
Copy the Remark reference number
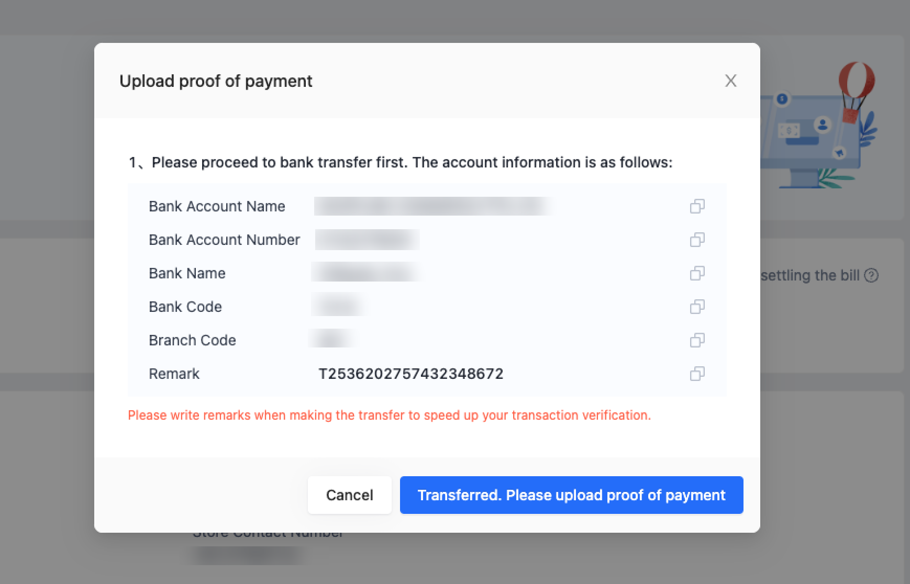click(x=697, y=374)
